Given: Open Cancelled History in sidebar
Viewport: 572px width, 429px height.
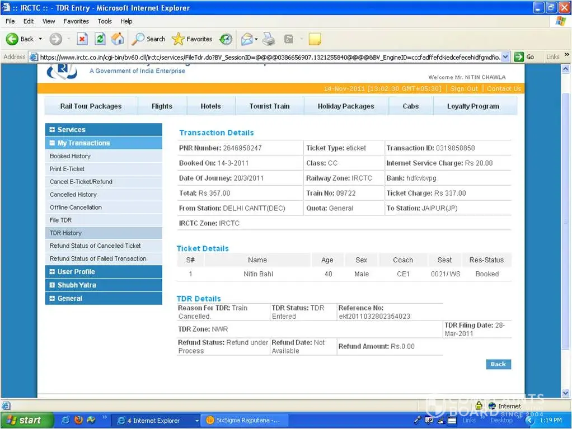Looking at the screenshot, I should [x=73, y=195].
